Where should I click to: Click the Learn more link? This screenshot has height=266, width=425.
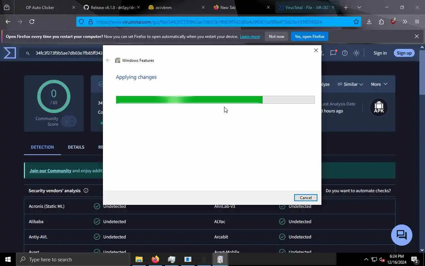coord(250,37)
